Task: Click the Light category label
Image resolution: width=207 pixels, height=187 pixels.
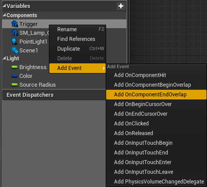Action: coord(13,59)
